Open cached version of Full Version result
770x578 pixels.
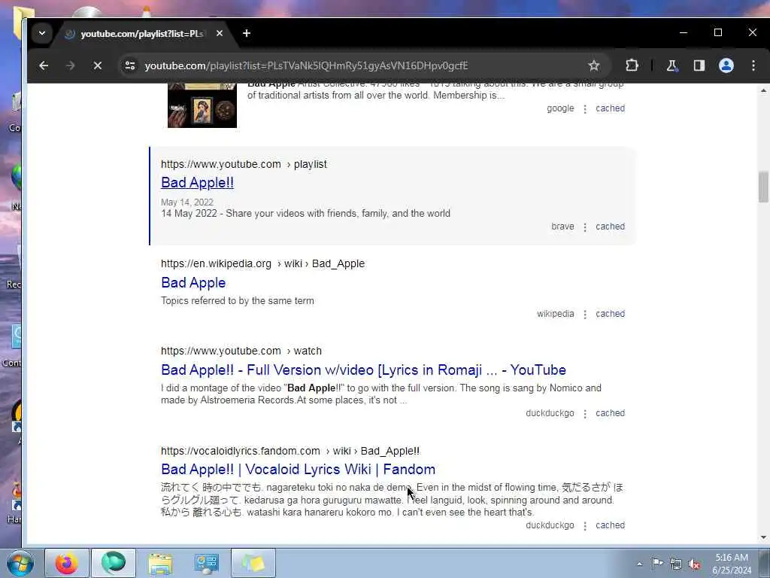click(x=610, y=413)
